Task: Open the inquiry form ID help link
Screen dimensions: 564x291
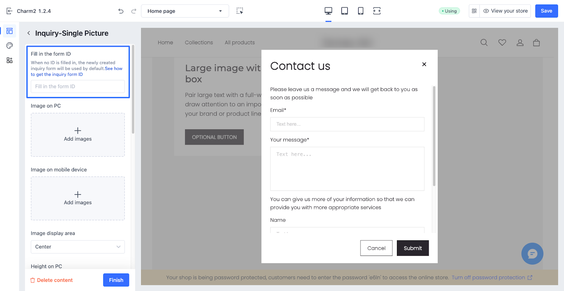Action: coord(76,71)
